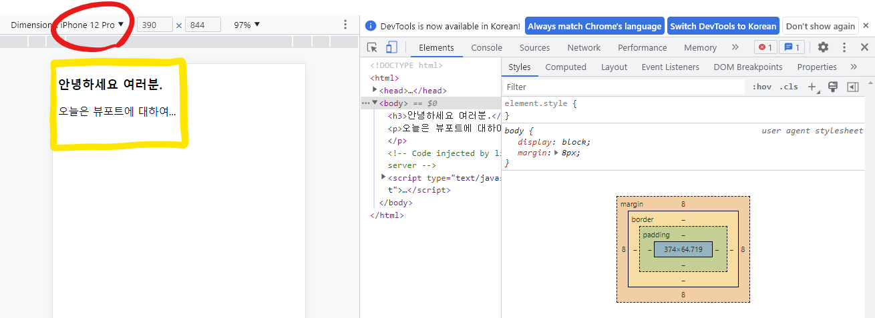The width and height of the screenshot is (875, 318).
Task: Click the top margin value 8 in box model
Action: click(x=683, y=204)
